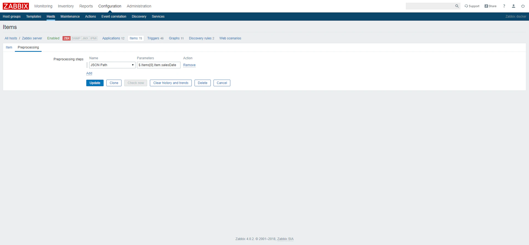
Task: Open the Administration menu
Action: point(139,6)
